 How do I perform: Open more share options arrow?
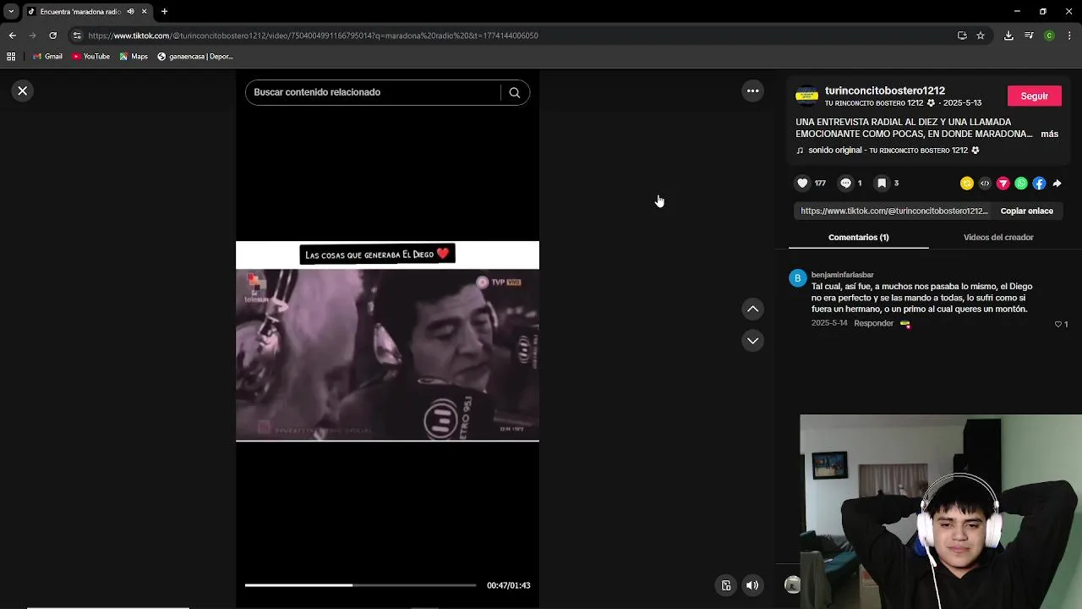tap(1057, 184)
